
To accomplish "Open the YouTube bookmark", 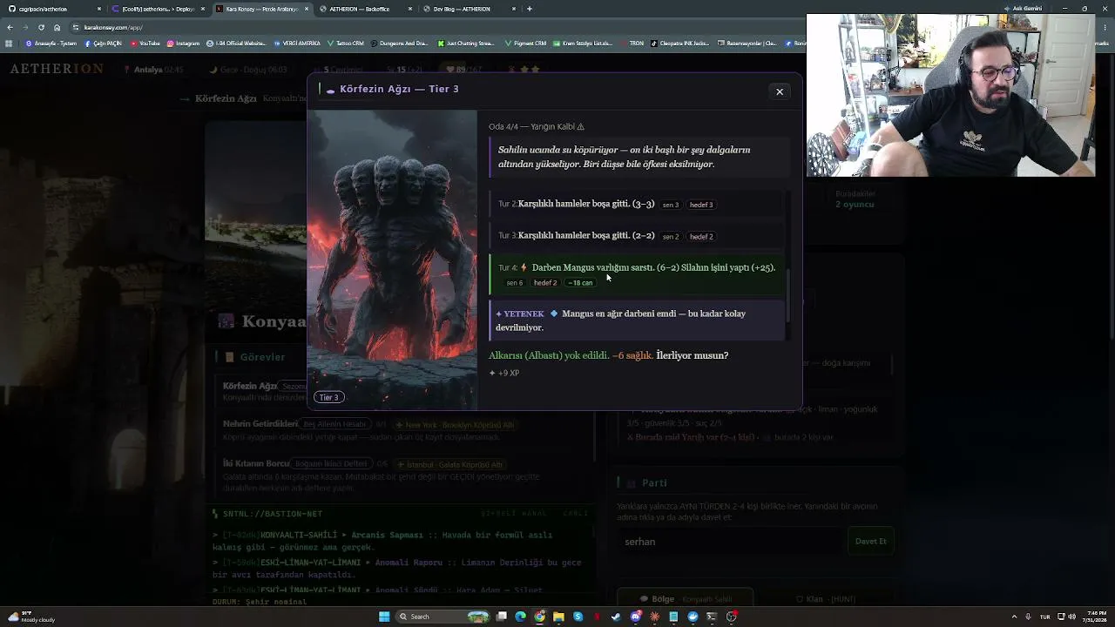I will tap(145, 43).
